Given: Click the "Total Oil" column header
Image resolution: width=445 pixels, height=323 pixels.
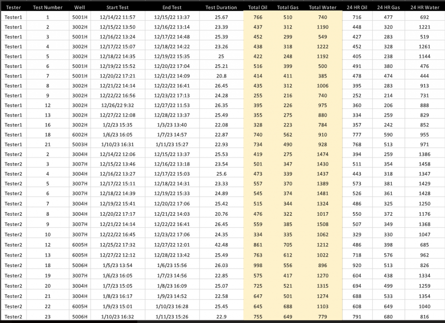Looking at the screenshot, I should click(258, 7).
